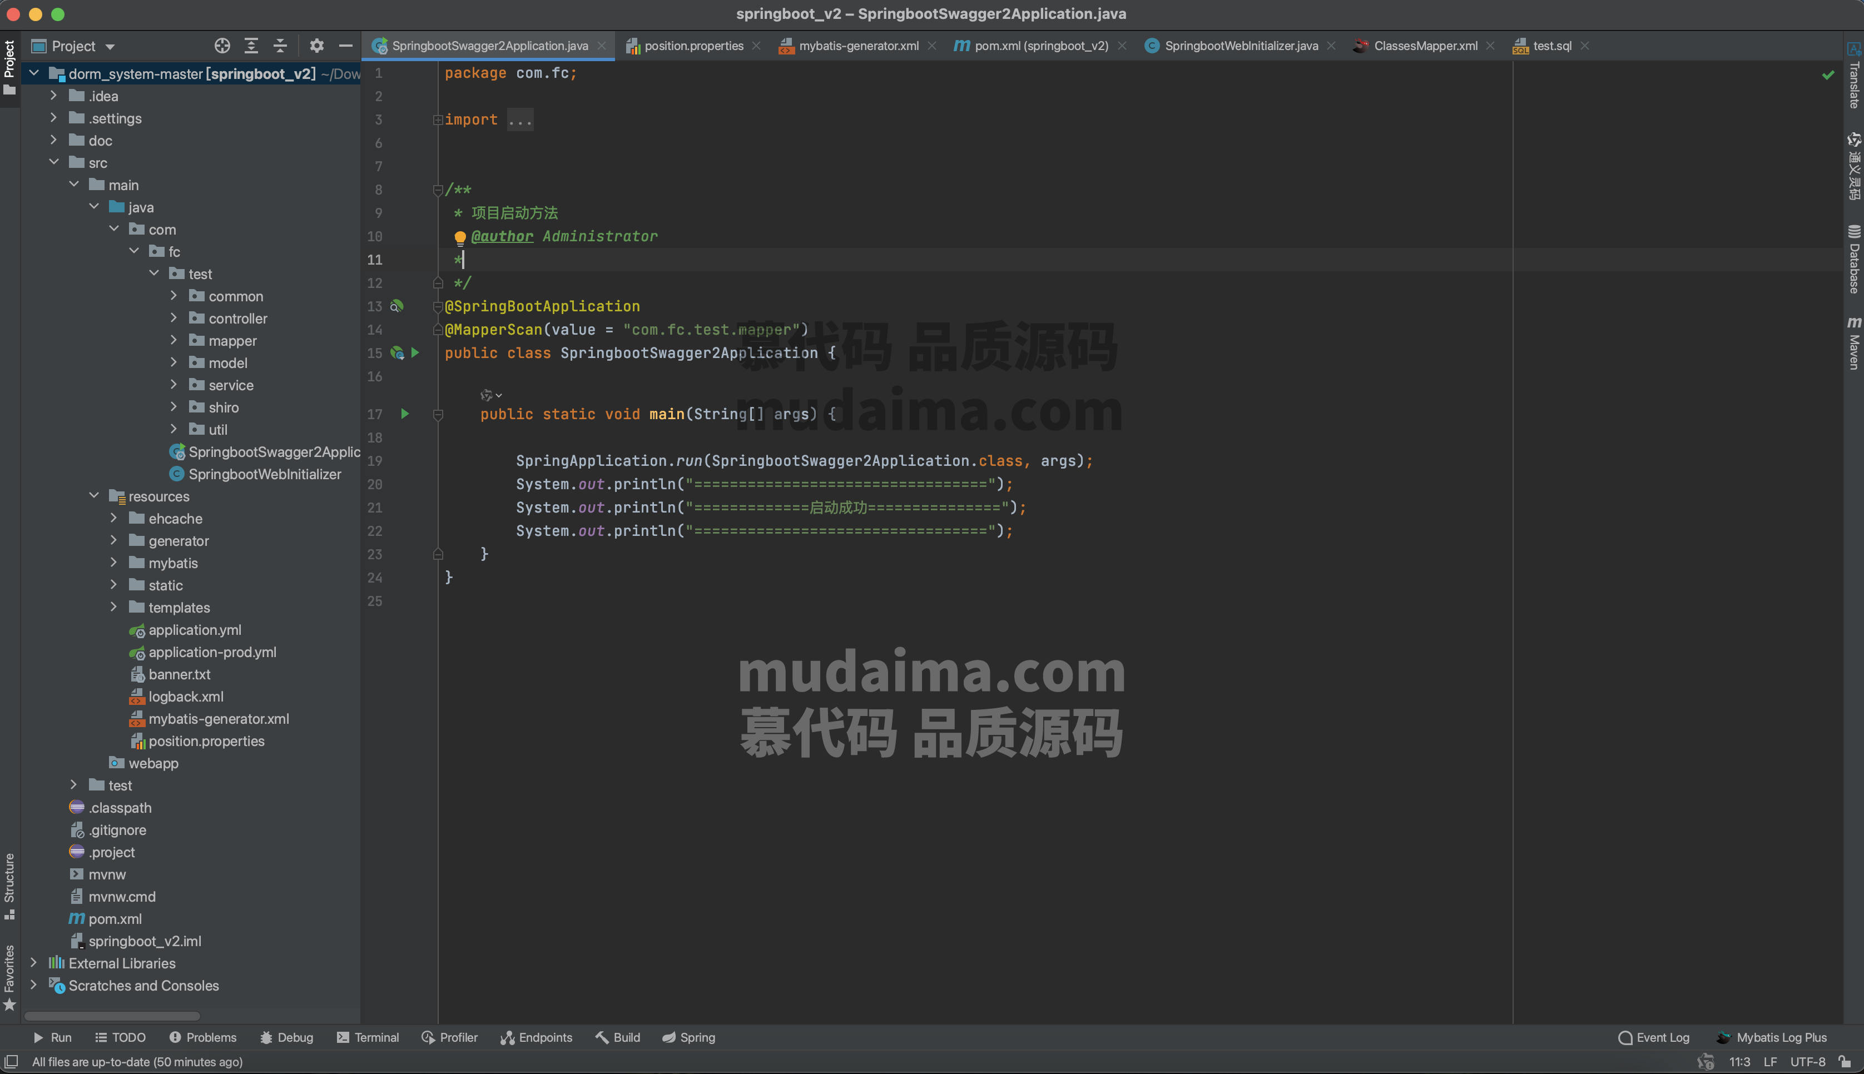Close the test.sql tab
The height and width of the screenshot is (1074, 1864).
coord(1584,46)
